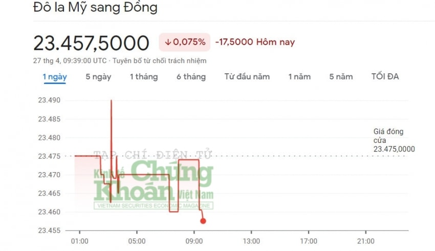
Task: Click the Giá đóng cửa 23.475,0000 label
Action: coord(394,140)
